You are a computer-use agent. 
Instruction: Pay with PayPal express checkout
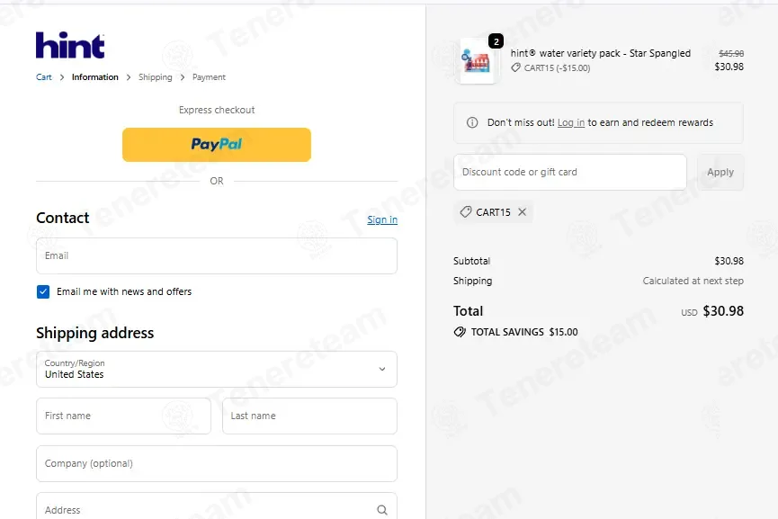(217, 145)
